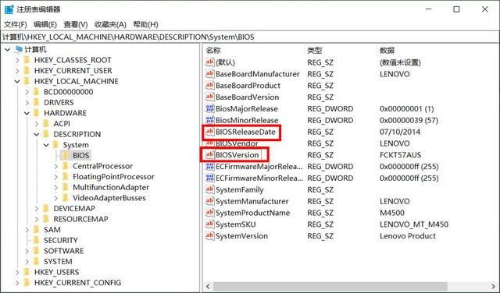Click the string icon of SystemProductName
500x293 pixels.
(209, 213)
